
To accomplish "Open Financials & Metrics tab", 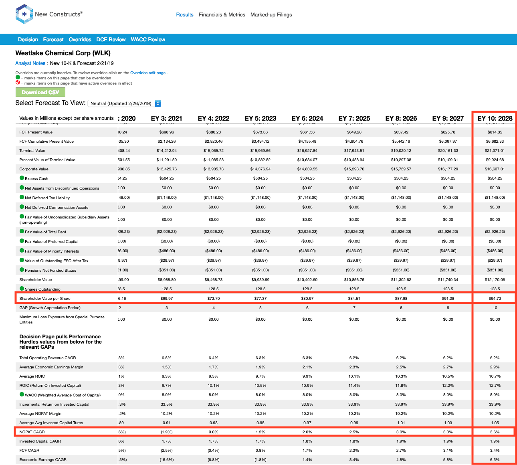I will click(x=222, y=15).
